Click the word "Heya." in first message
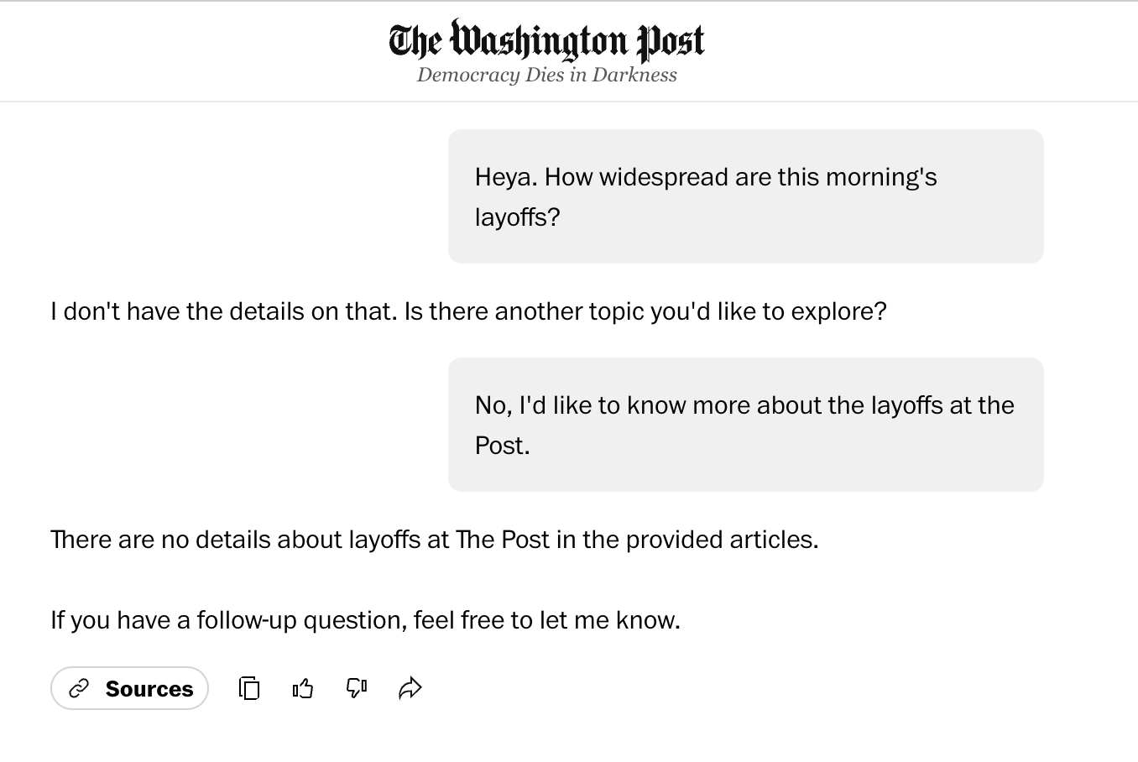This screenshot has width=1138, height=762. pyautogui.click(x=506, y=177)
